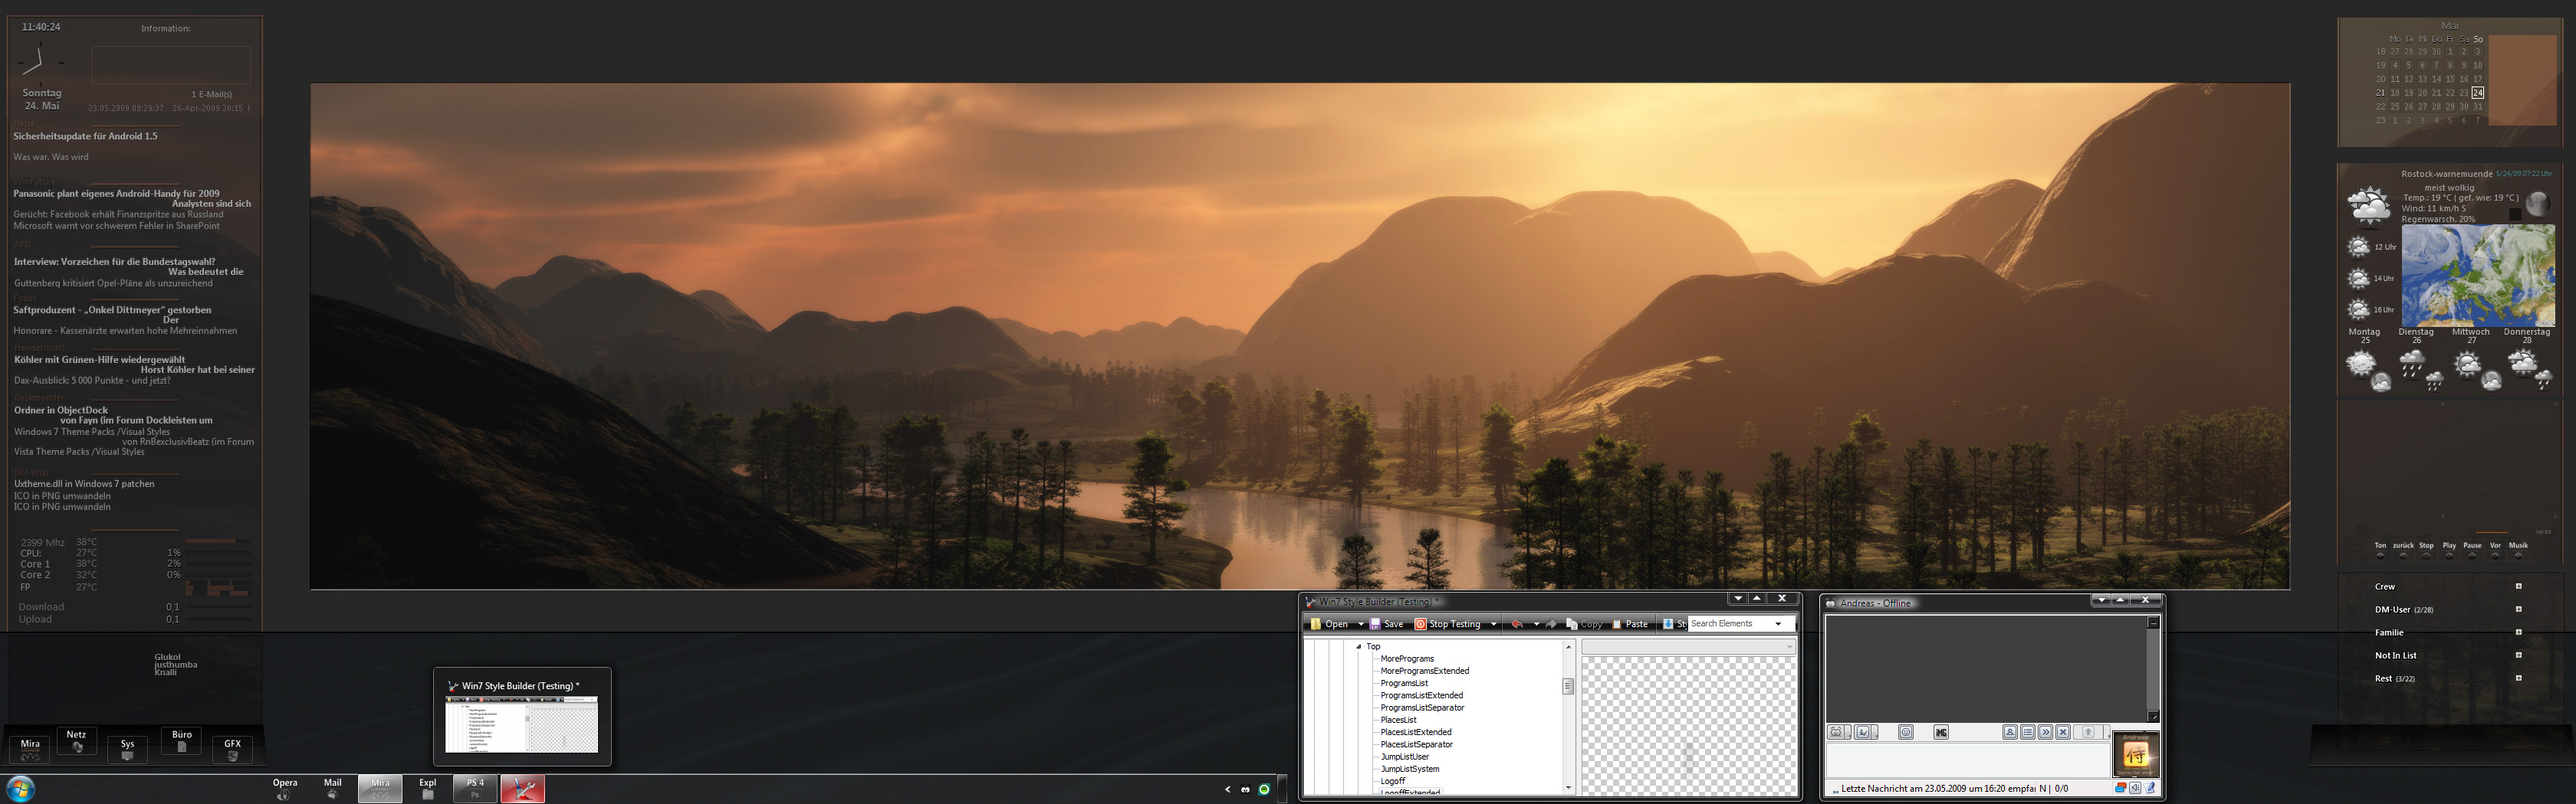Select Logoff in the element tree
The image size is (2576, 804).
tap(1392, 781)
